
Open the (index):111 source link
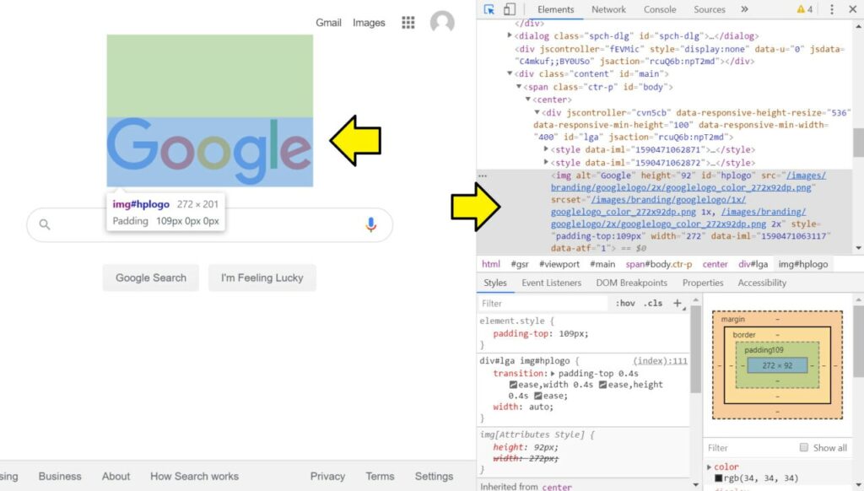(x=661, y=361)
